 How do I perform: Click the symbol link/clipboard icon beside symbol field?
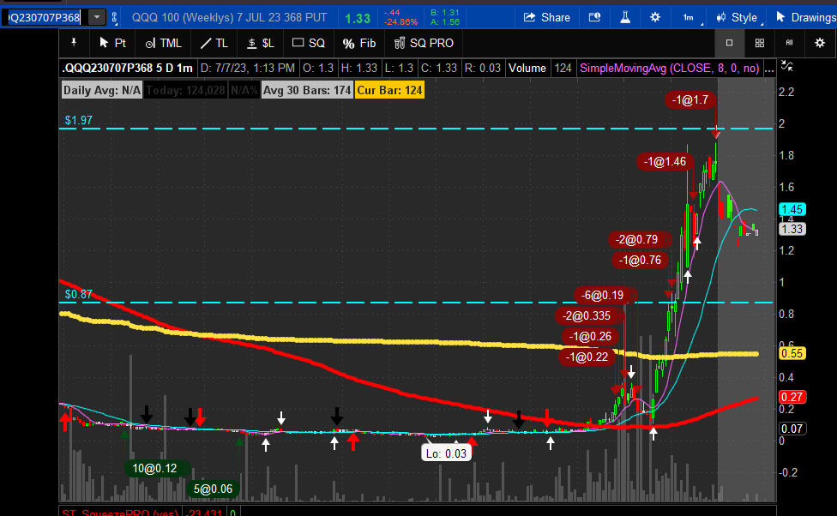pyautogui.click(x=114, y=18)
